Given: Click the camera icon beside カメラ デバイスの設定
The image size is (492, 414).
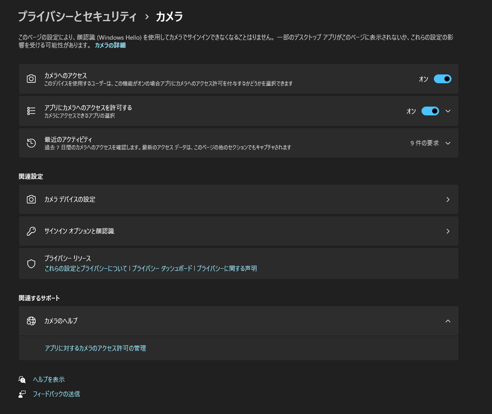Looking at the screenshot, I should click(x=31, y=200).
